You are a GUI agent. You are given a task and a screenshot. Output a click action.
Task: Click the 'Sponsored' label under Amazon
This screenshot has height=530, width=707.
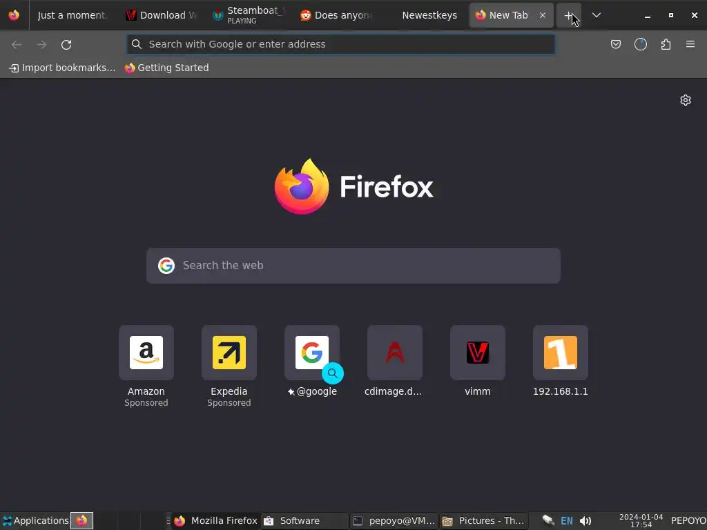146,403
